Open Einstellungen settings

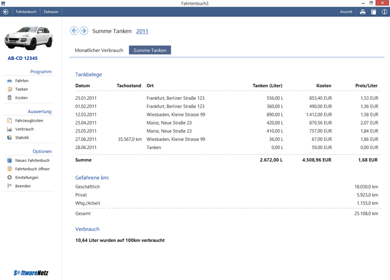point(26,178)
